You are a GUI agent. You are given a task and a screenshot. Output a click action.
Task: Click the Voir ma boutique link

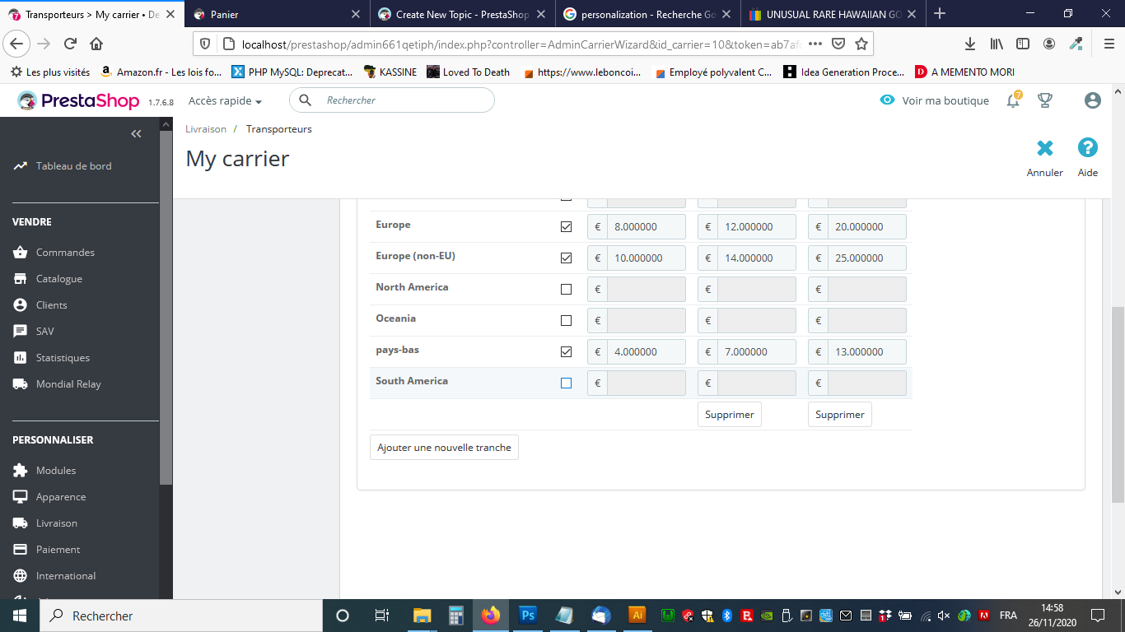coord(945,100)
